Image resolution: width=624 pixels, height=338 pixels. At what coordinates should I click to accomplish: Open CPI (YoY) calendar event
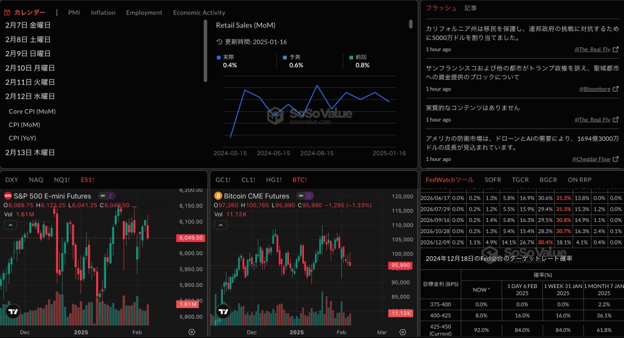click(x=22, y=138)
